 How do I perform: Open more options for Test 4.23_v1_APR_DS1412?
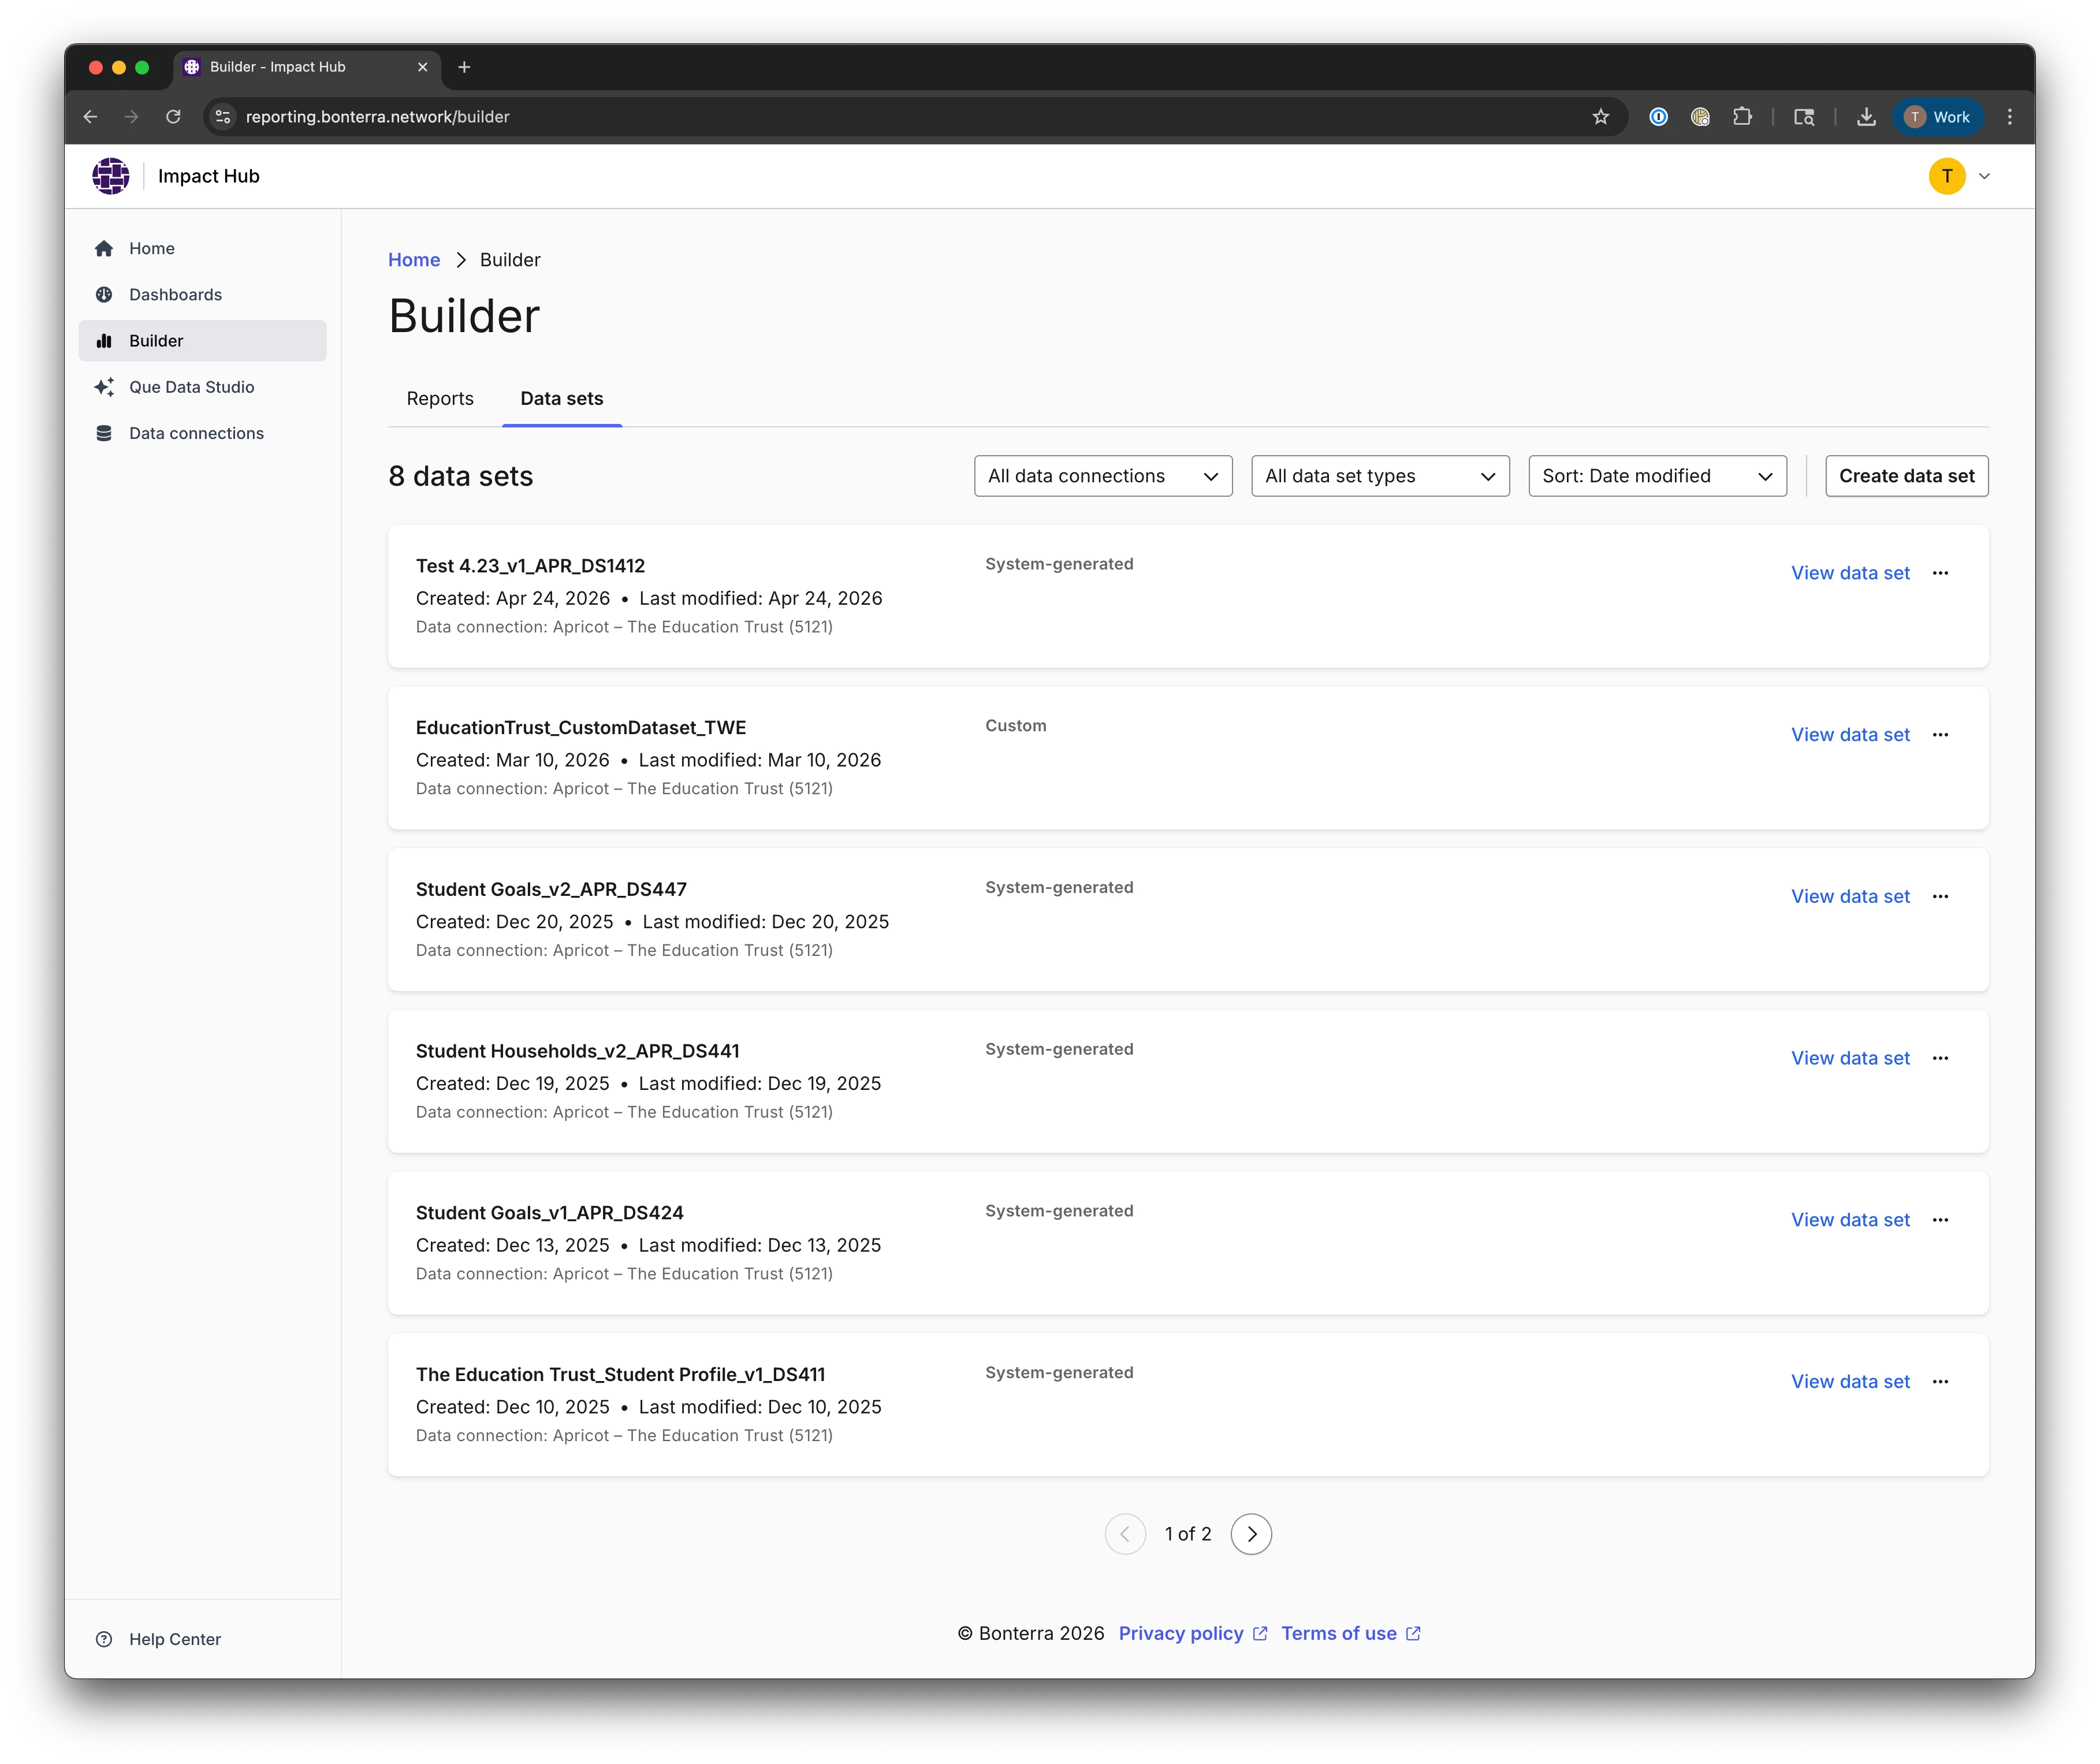pos(1940,573)
